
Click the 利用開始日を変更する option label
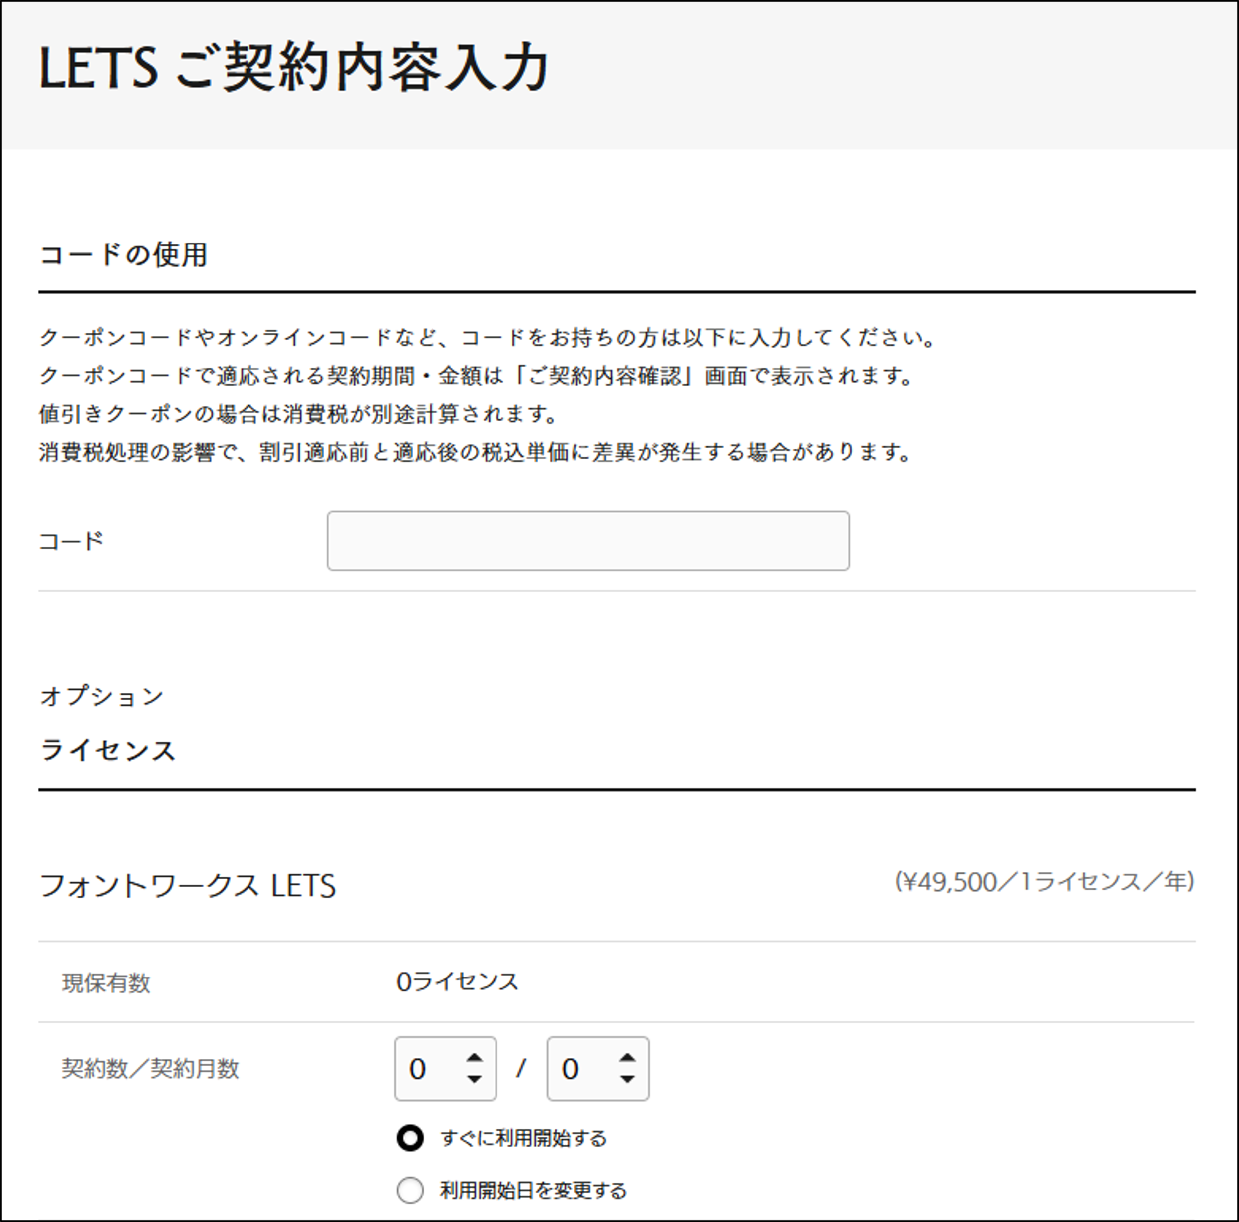pos(533,1191)
